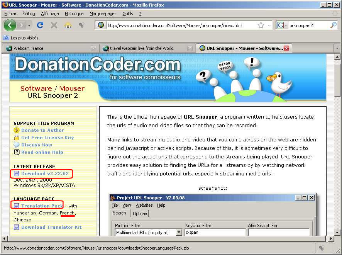This screenshot has height=255, width=342.
Task: Go to the home page icon
Action: click(68, 25)
